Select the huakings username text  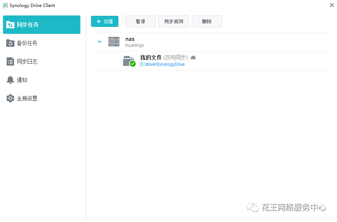point(135,45)
